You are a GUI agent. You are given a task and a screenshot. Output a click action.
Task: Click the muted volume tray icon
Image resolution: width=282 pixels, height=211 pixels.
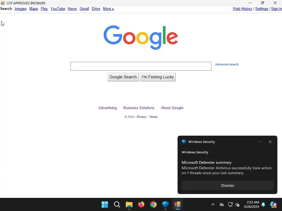pos(237,204)
